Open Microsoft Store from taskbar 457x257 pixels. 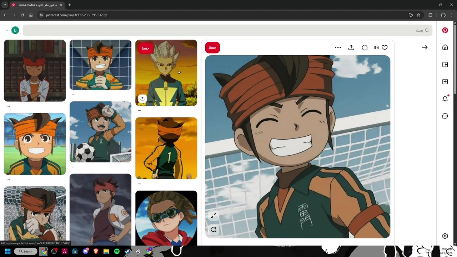tap(75, 251)
